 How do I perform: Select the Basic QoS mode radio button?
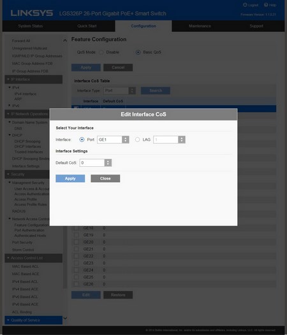(138, 52)
